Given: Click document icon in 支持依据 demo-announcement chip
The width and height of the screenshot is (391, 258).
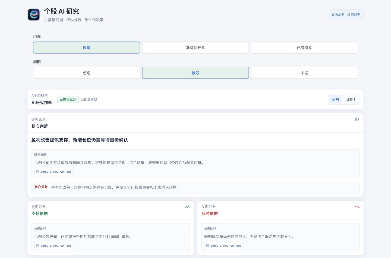Looking at the screenshot, I should [x=38, y=246].
